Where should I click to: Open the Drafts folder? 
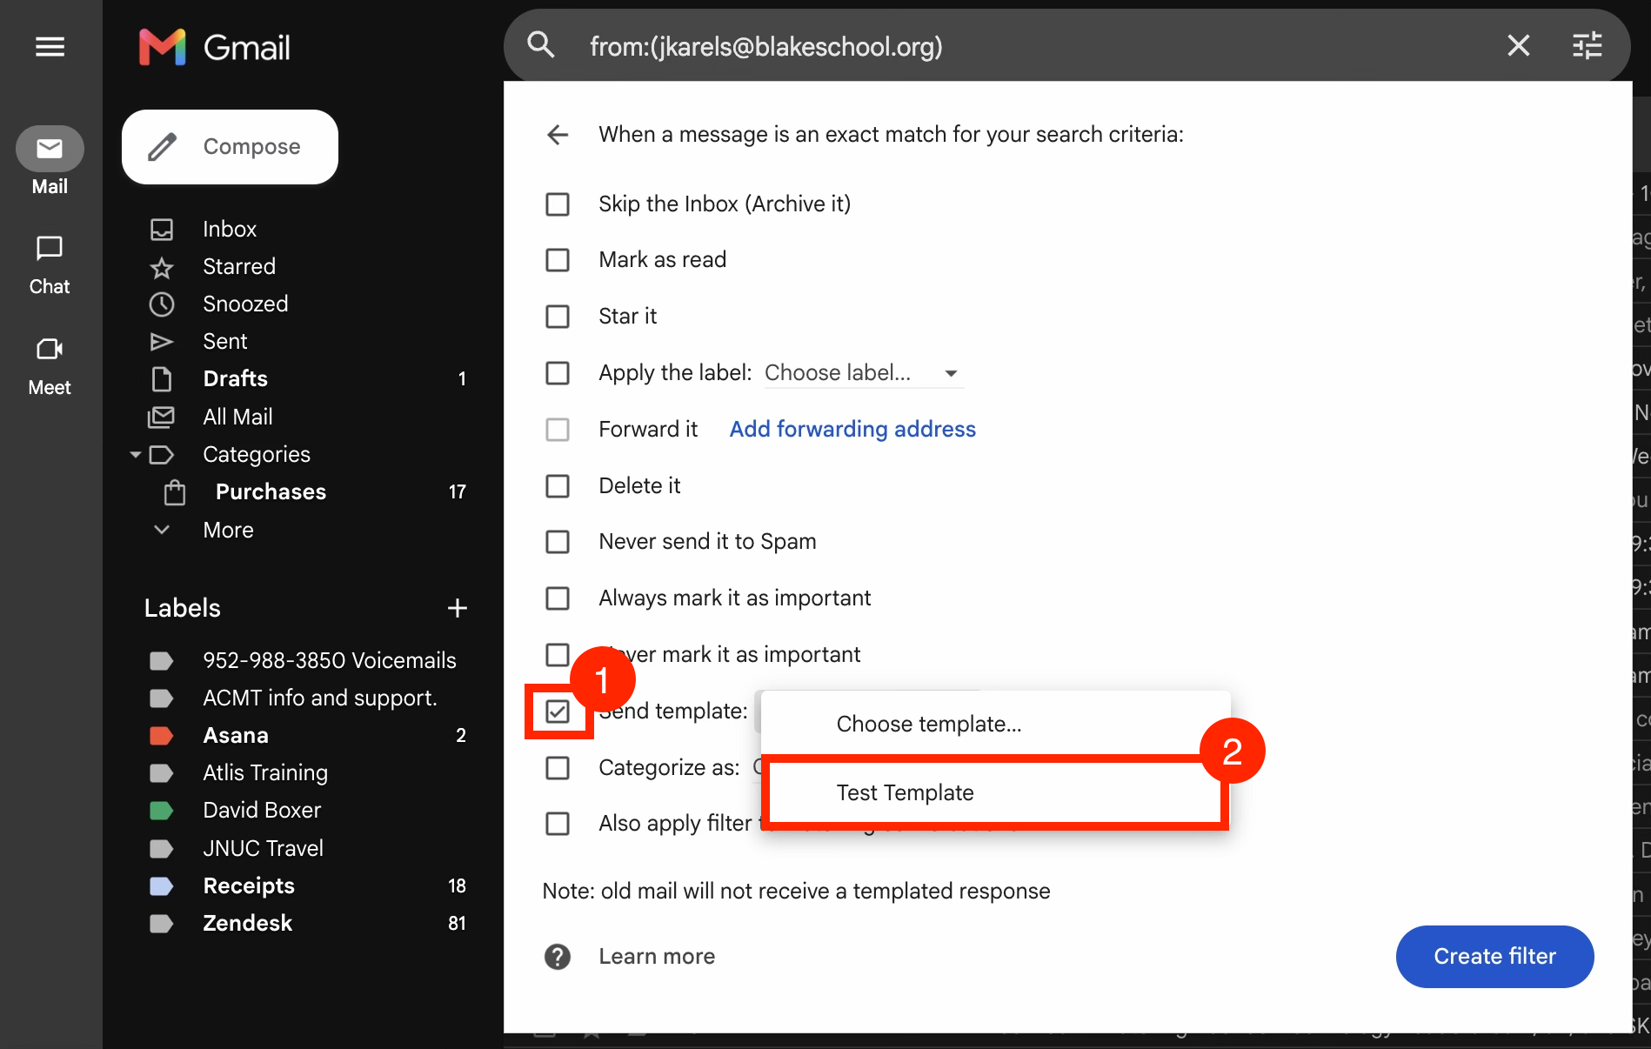click(x=235, y=378)
